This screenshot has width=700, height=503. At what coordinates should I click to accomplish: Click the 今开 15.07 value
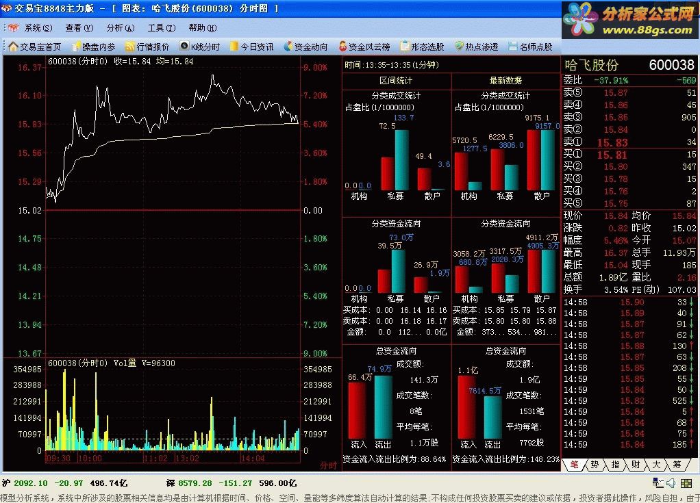(684, 240)
